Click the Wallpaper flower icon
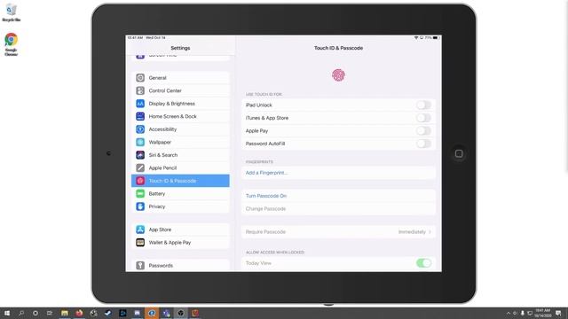568x319 pixels. click(x=140, y=142)
